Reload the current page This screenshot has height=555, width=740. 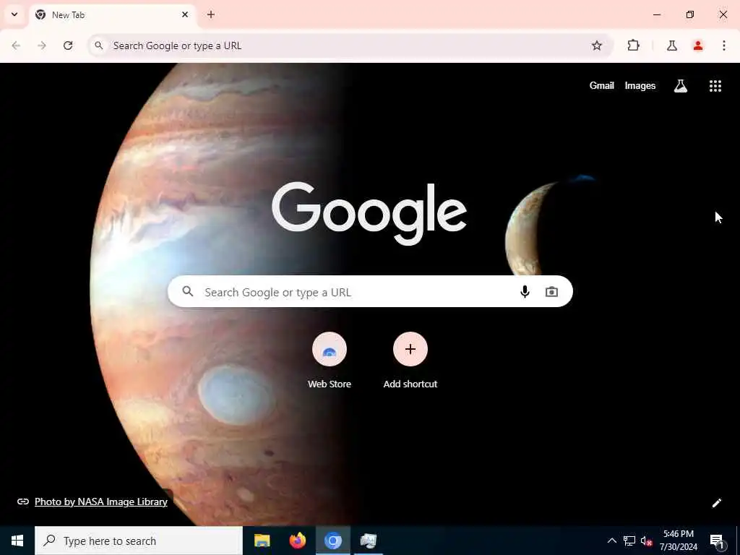tap(68, 46)
